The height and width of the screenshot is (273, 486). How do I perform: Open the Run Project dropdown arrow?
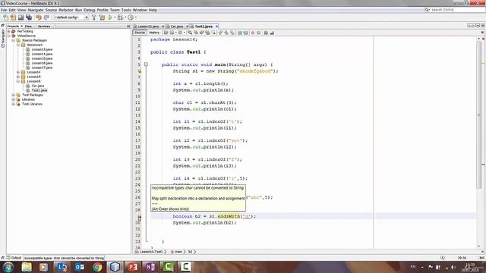(115, 17)
